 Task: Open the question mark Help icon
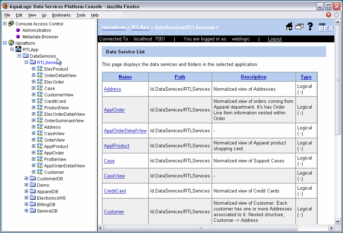tap(310, 27)
